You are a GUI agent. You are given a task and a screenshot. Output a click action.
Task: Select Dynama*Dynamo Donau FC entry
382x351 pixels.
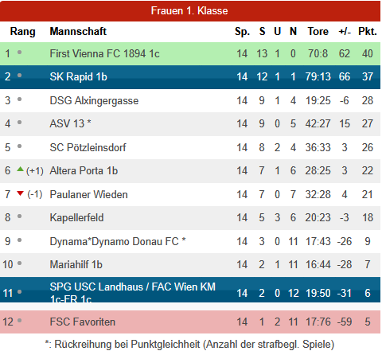point(118,241)
